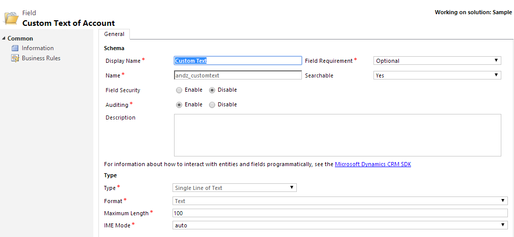Click the Description text area
This screenshot has height=237, width=514.
(x=337, y=135)
